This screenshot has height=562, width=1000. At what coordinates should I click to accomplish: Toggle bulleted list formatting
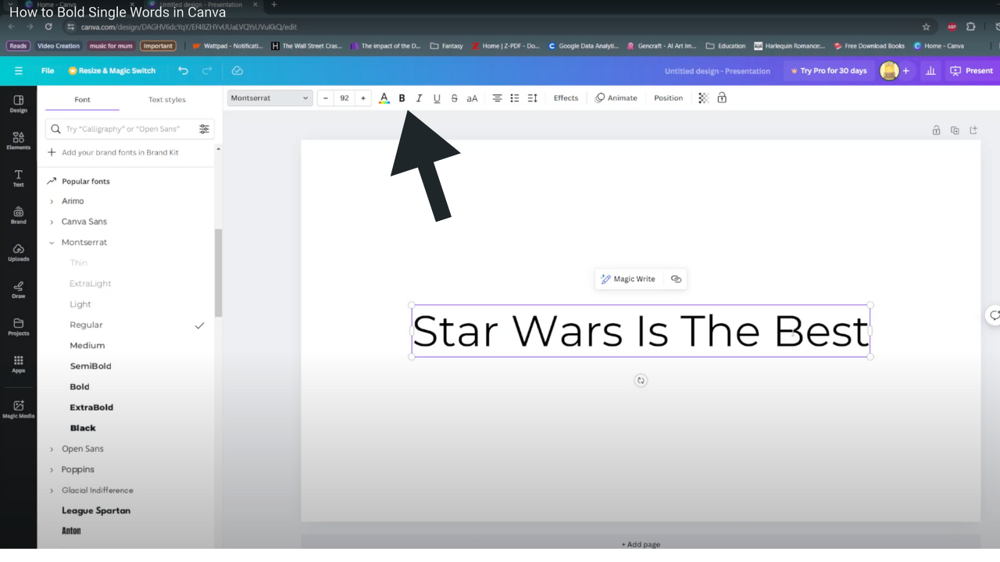(515, 98)
